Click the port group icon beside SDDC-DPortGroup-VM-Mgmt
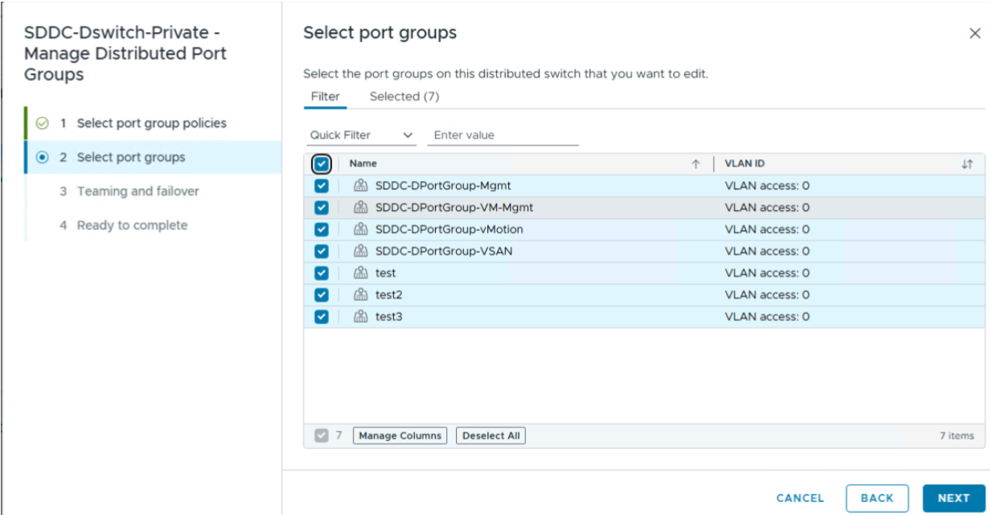Screen dimensions: 990x515 359,208
